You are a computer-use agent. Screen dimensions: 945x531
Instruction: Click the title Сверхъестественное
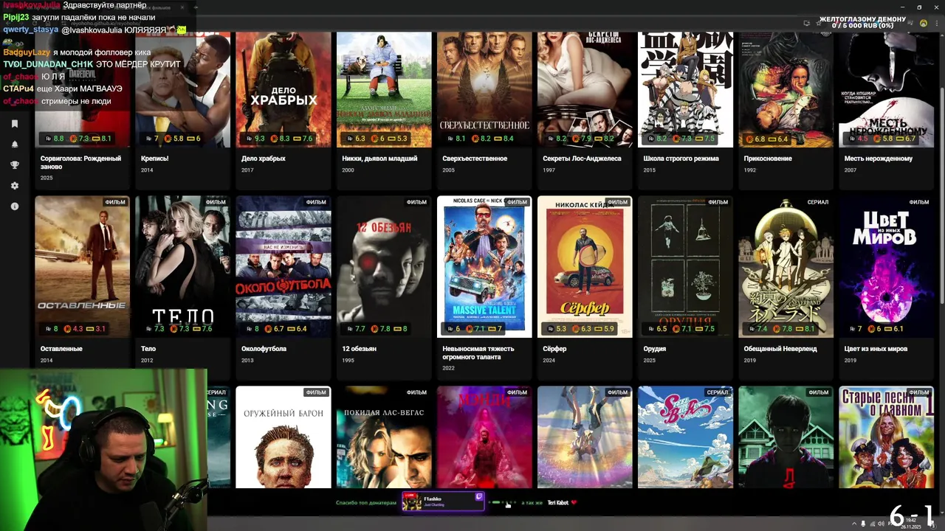[x=474, y=159]
